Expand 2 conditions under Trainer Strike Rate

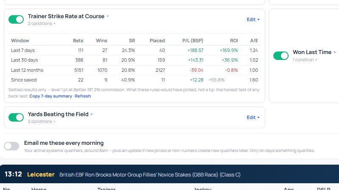coord(42,24)
